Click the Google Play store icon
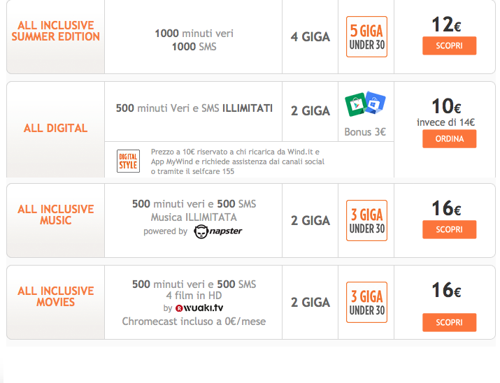The height and width of the screenshot is (383, 500). pos(356,104)
